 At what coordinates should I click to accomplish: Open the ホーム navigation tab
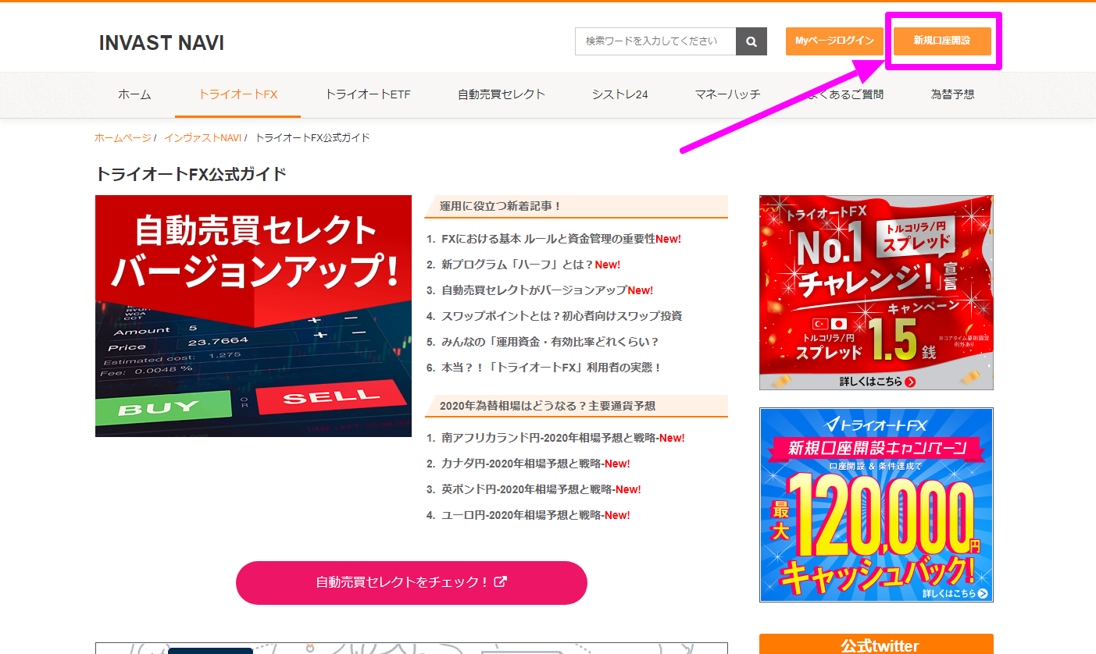[134, 94]
